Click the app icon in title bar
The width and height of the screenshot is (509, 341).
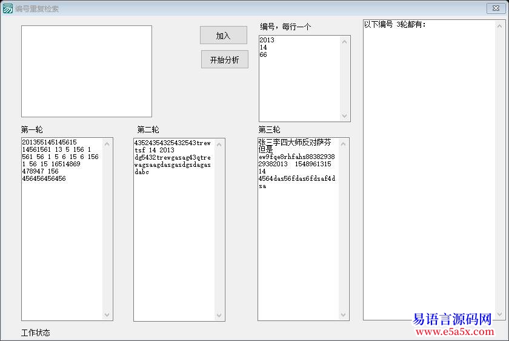(x=7, y=8)
